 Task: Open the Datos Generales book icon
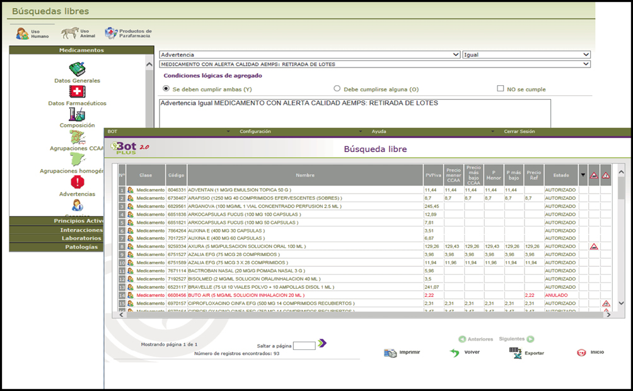coord(78,69)
